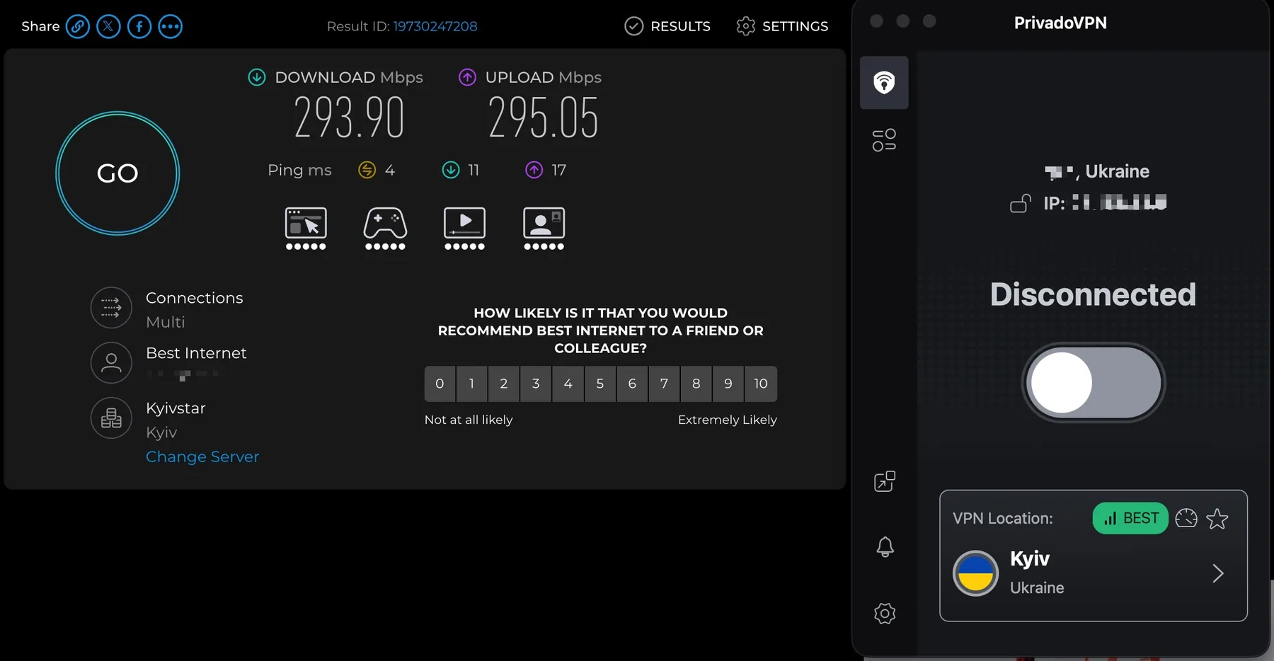Expand Kyiv Ukraine location chevron
This screenshot has height=661, width=1274.
[x=1218, y=573]
